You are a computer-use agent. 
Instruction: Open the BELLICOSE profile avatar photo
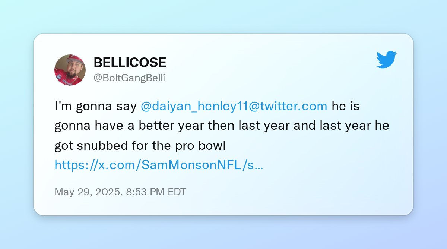click(x=70, y=70)
